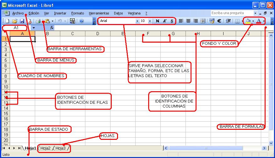Expand standard toolbar options chevron after Help

(94, 21)
